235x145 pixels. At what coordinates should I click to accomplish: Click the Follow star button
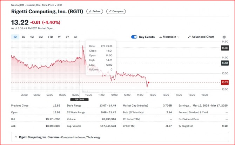(x=95, y=12)
